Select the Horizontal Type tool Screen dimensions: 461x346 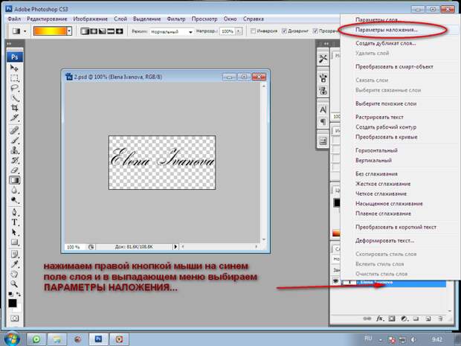pyautogui.click(x=14, y=222)
